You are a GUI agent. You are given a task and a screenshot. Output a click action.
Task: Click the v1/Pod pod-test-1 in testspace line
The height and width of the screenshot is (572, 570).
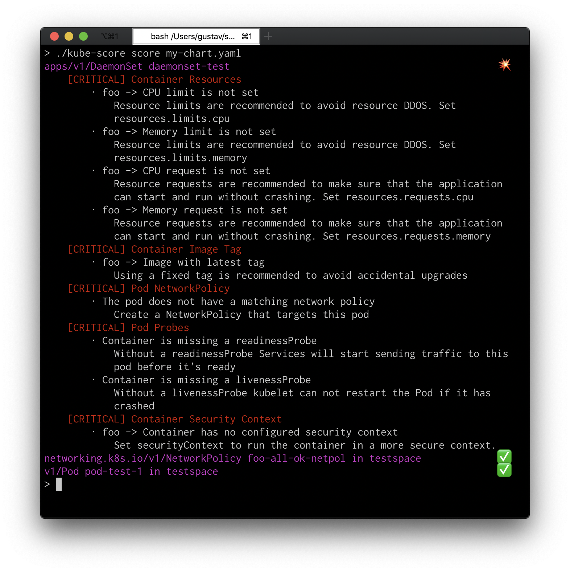[131, 471]
